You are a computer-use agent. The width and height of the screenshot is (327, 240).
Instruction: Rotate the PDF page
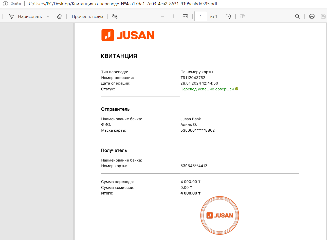coord(228,16)
